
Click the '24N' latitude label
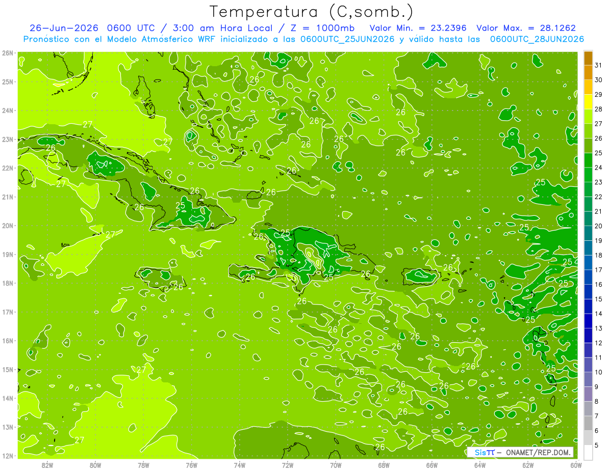7,110
